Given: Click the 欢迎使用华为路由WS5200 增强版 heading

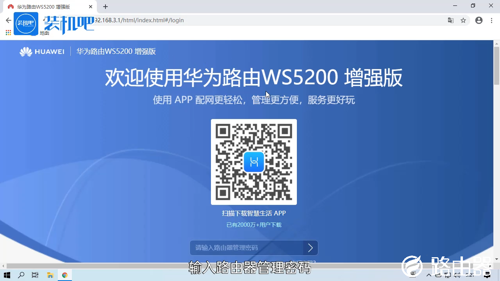Looking at the screenshot, I should [x=254, y=78].
